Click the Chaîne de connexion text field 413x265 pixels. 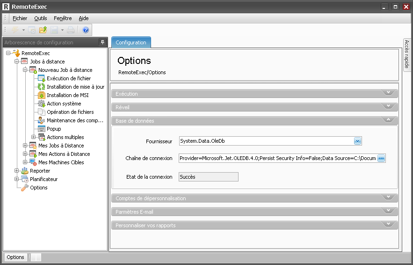(278, 158)
